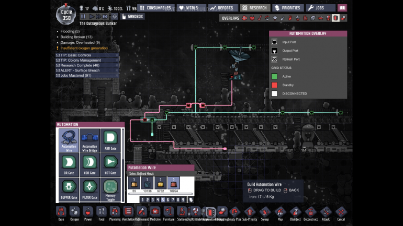Activate the Disinfect tool
This screenshot has height=226, width=403.
pos(295,213)
